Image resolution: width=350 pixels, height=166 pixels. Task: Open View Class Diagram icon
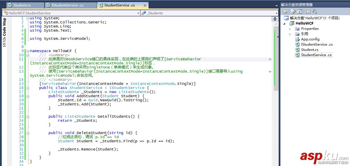[x=315, y=11]
